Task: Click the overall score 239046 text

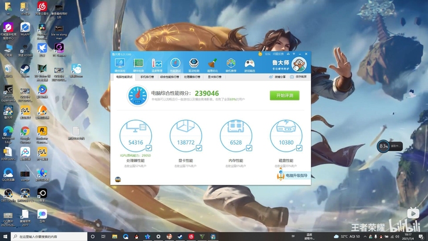Action: tap(206, 93)
